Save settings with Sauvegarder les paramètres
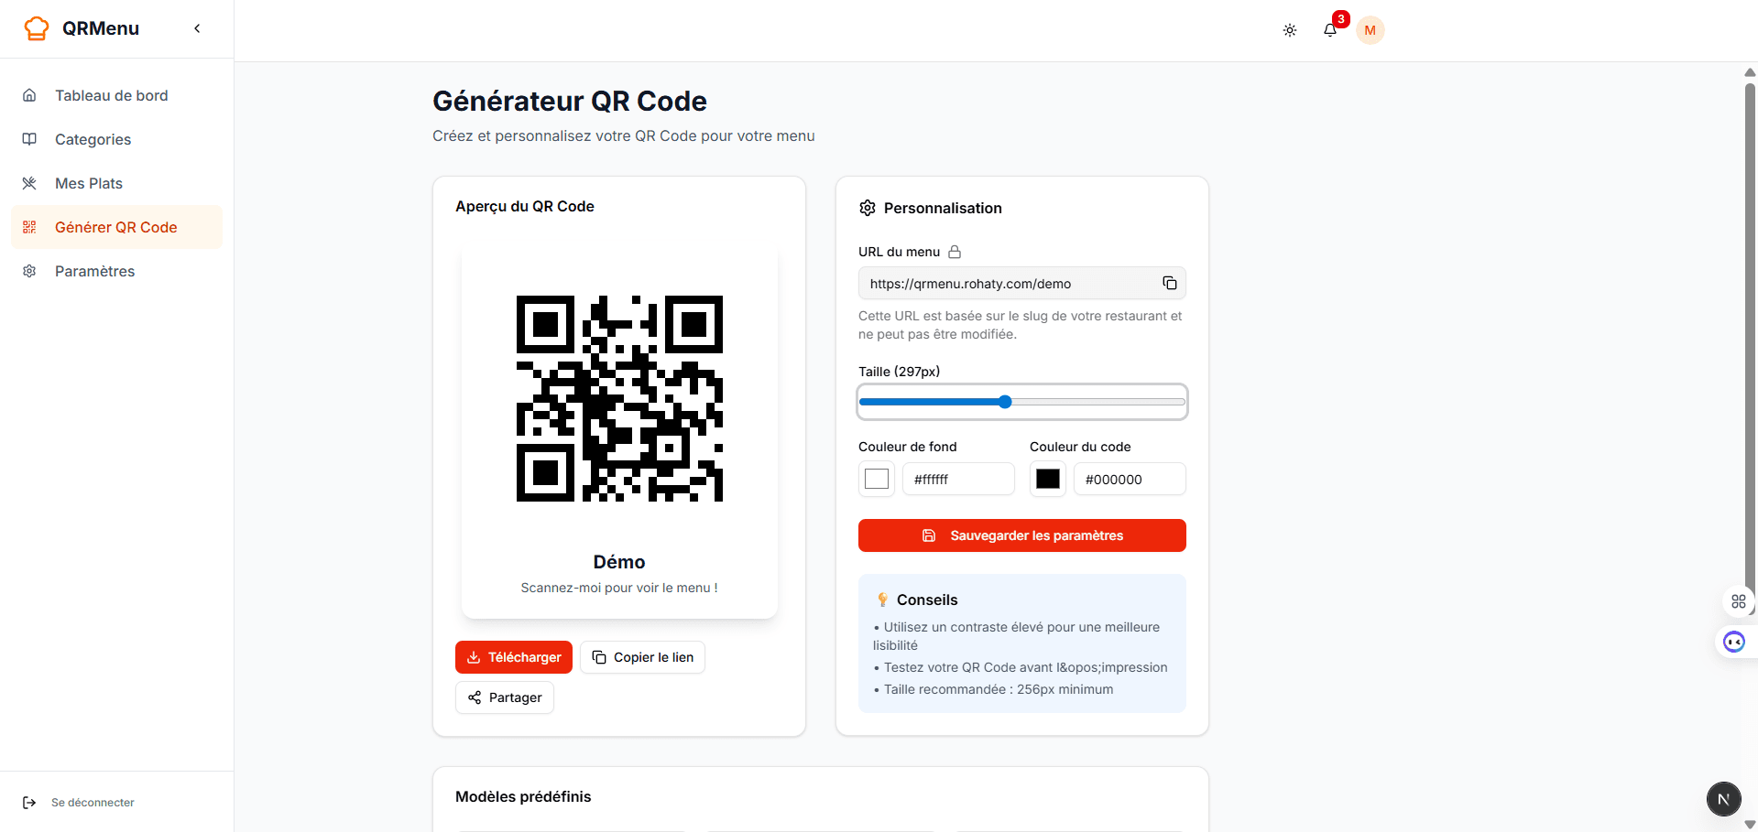This screenshot has height=832, width=1758. pos(1021,535)
